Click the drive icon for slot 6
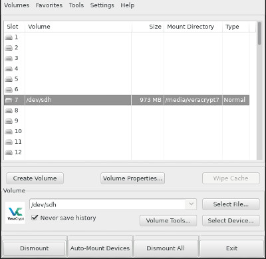Viewport: 266px width, 259px height. coord(9,89)
